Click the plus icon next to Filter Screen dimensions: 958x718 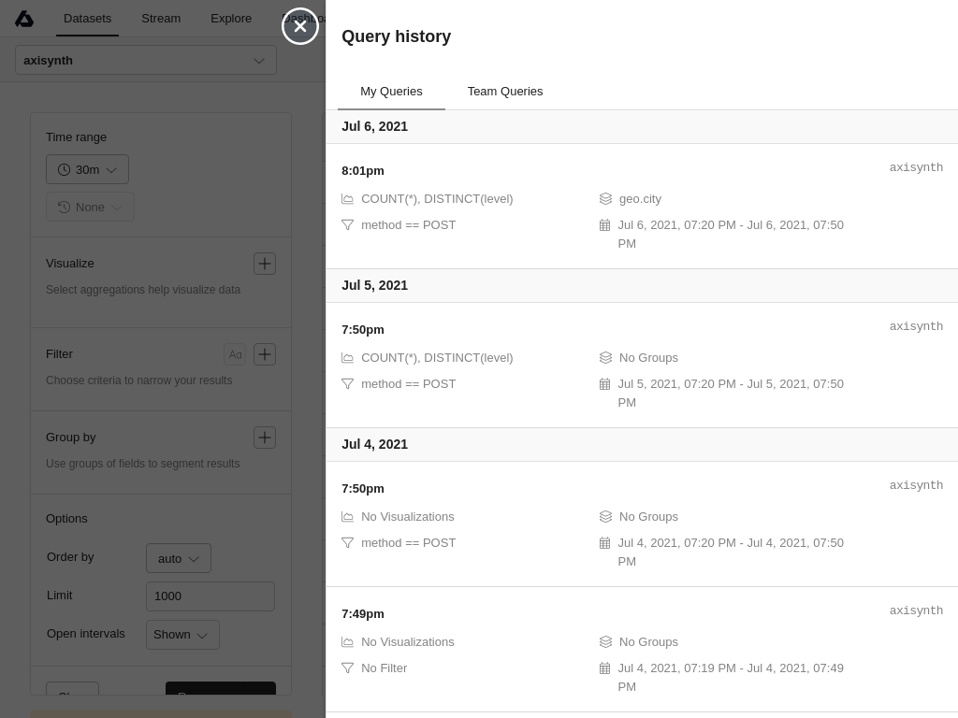(x=265, y=354)
